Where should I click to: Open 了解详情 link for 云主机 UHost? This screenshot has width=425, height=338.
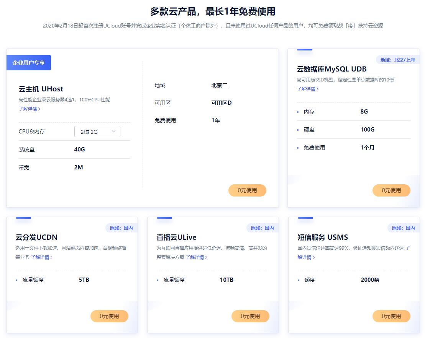coord(29,109)
